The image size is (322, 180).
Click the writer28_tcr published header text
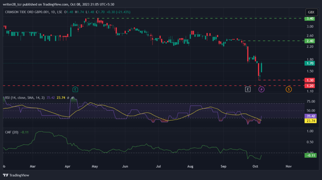pos(58,4)
